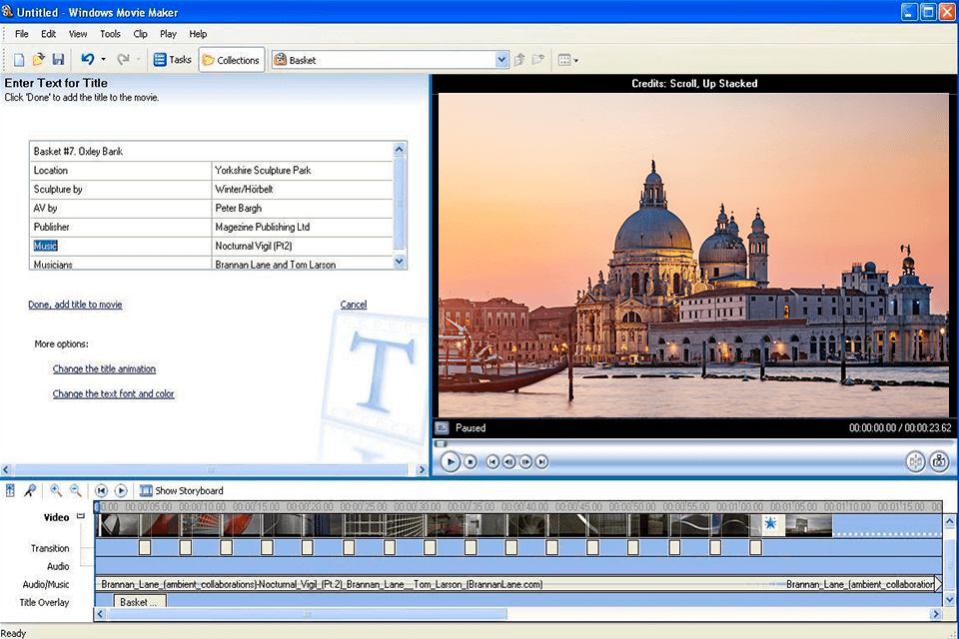Zoom out the timeline
This screenshot has height=639, width=959.
click(75, 490)
